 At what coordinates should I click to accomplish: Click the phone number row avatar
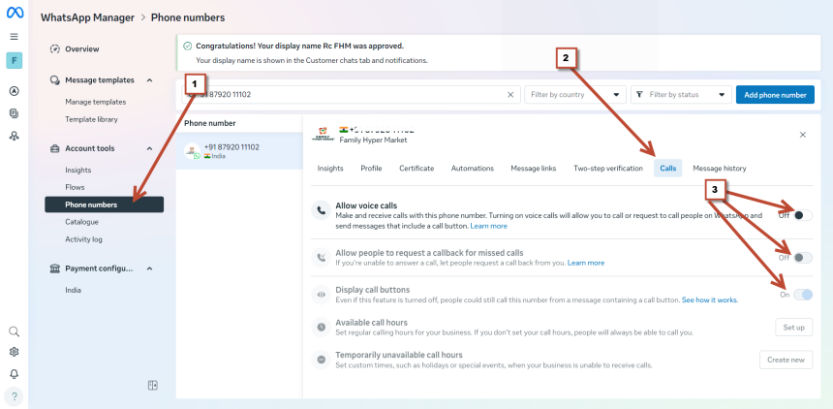pyautogui.click(x=193, y=151)
